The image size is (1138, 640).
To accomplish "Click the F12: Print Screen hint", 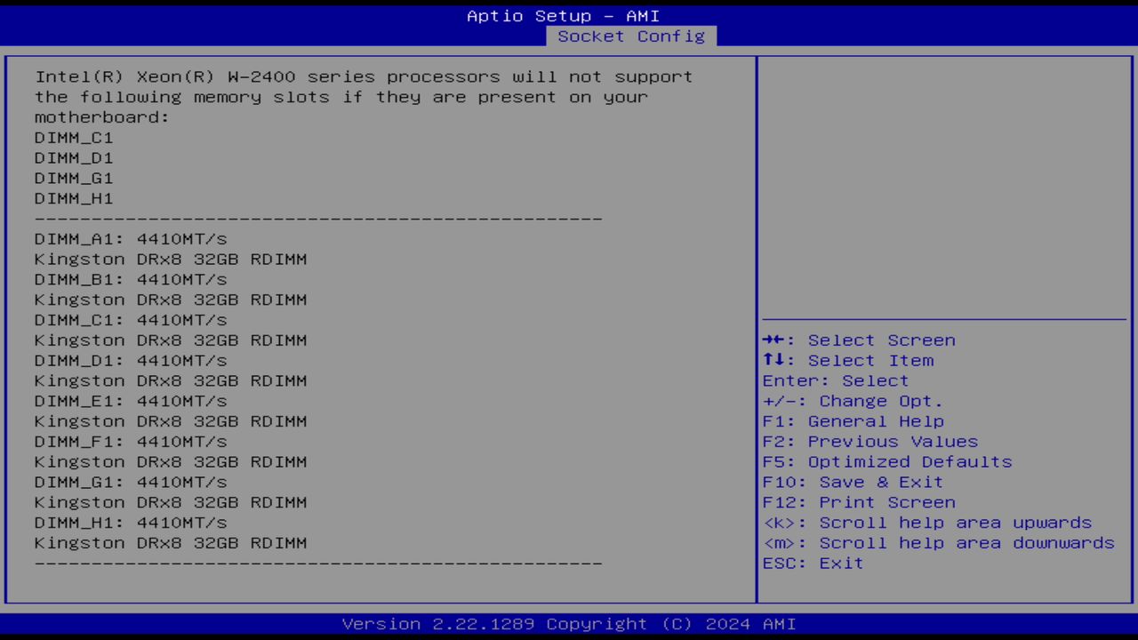I will [x=859, y=503].
